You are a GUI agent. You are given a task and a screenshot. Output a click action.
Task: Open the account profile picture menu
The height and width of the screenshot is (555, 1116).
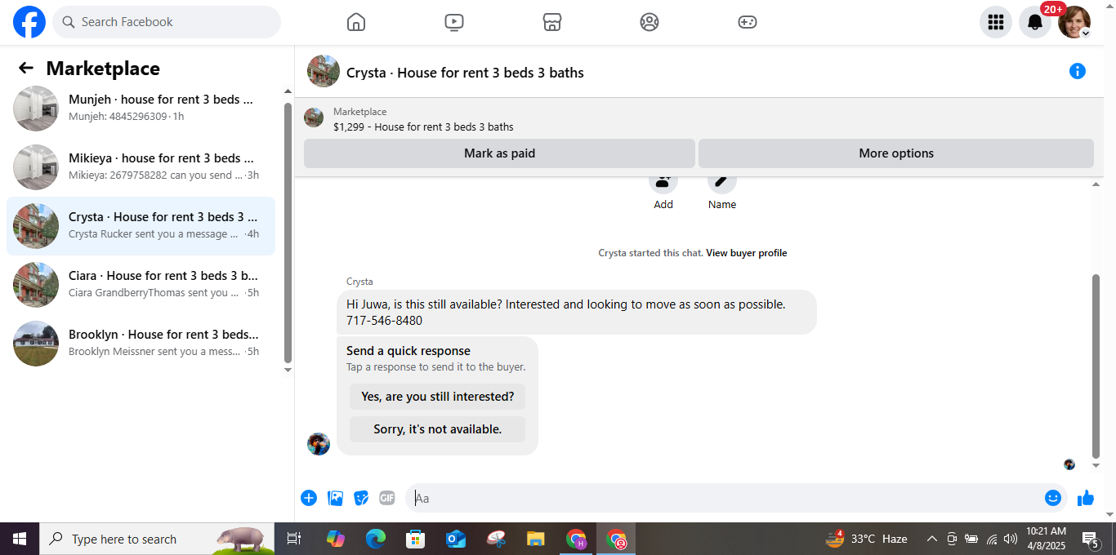pyautogui.click(x=1074, y=22)
